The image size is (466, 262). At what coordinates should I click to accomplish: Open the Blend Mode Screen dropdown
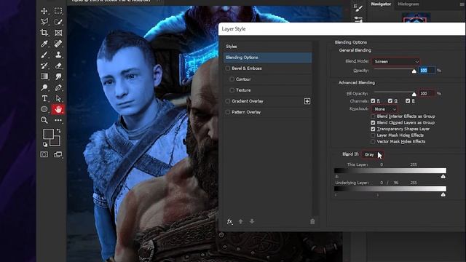click(x=396, y=61)
